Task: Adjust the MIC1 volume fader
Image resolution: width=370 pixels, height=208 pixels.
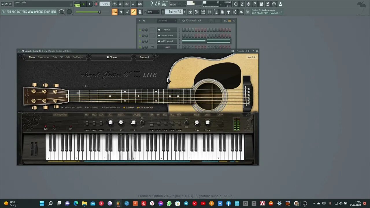Action: coord(87,123)
